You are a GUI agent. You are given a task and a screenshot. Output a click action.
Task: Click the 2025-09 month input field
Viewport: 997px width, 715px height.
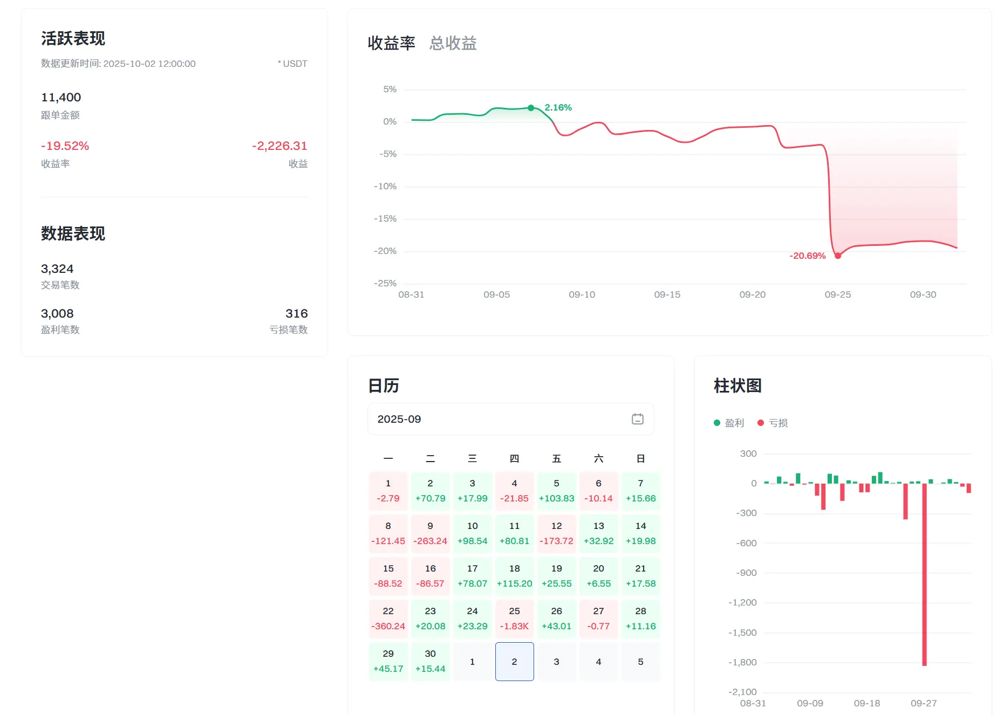pos(510,419)
